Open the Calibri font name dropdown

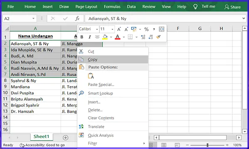pos(97,29)
